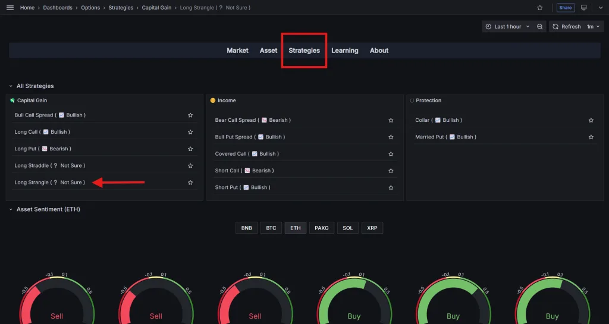Go to Options in the breadcrumb
Screen dimensions: 609x324
tap(90, 8)
